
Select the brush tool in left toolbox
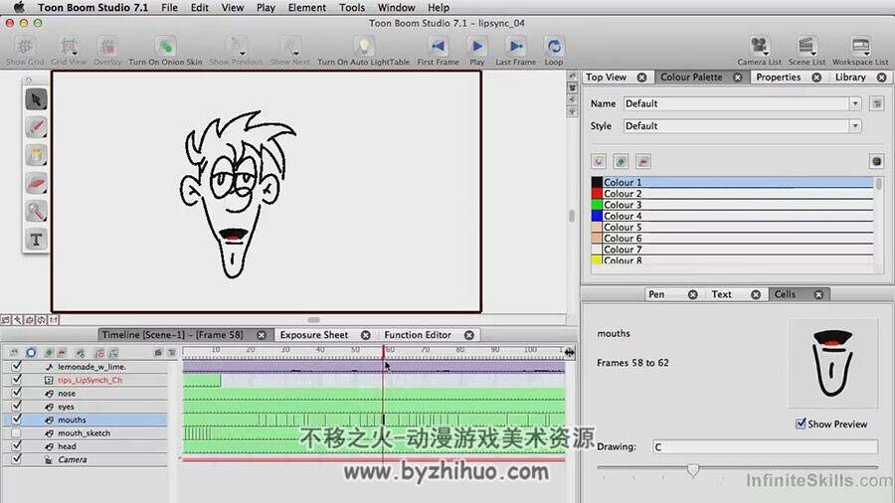coord(36,127)
